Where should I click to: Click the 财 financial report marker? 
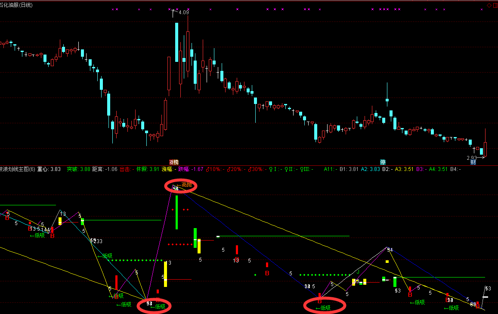pos(473,162)
